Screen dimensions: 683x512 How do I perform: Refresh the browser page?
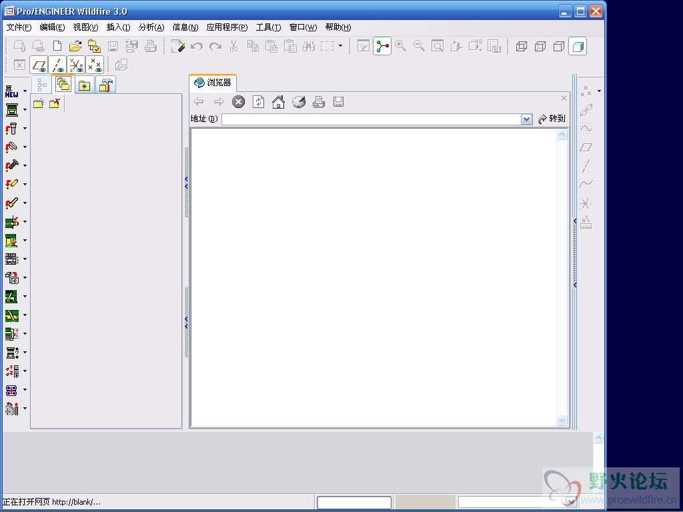(258, 102)
